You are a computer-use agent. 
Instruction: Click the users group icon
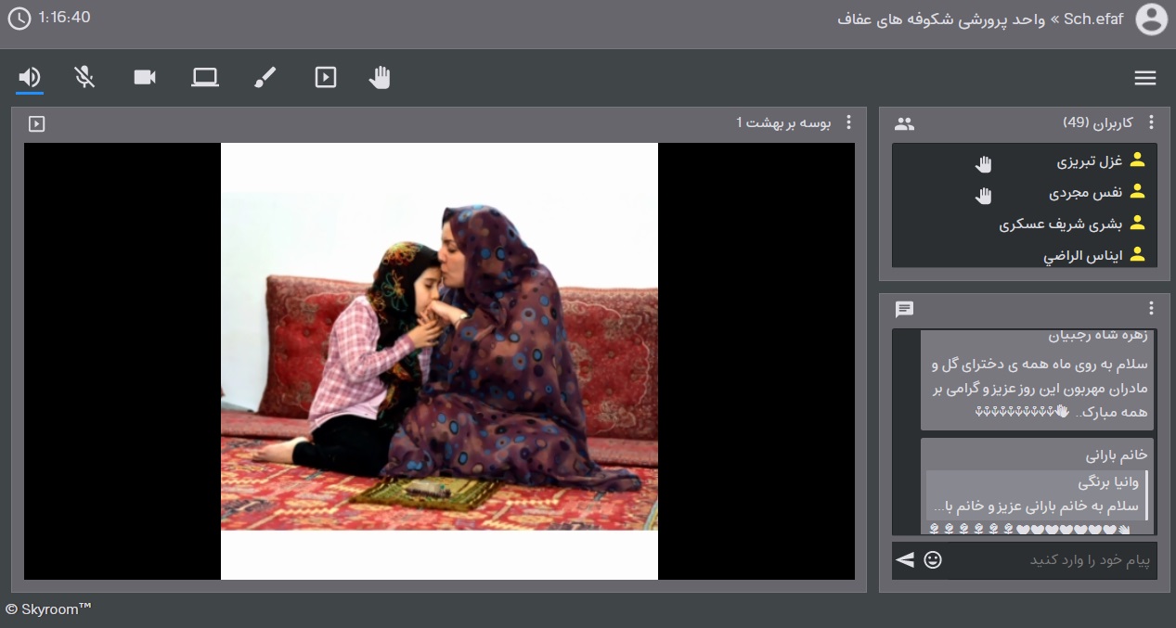pos(905,123)
